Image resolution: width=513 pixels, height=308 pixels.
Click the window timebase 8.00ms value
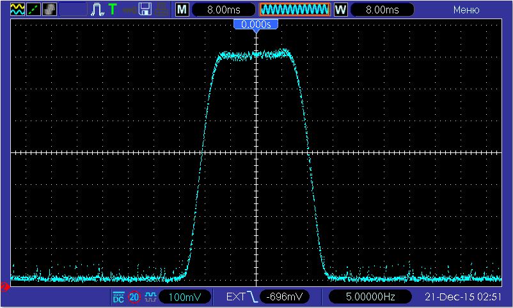click(382, 10)
